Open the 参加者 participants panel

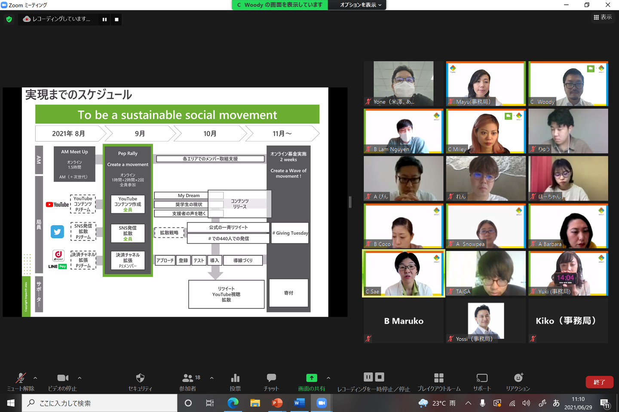188,382
